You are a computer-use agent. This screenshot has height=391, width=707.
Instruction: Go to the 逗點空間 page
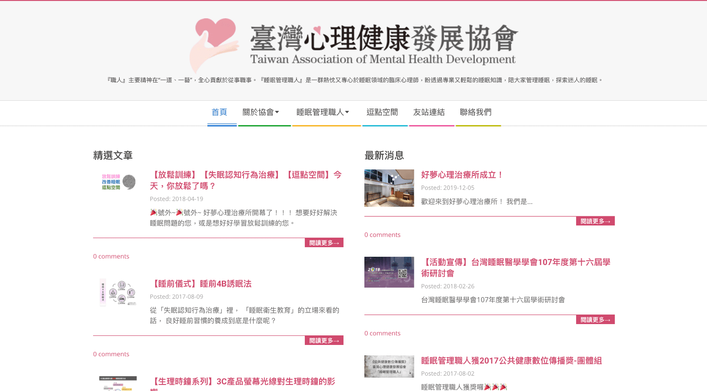point(382,113)
